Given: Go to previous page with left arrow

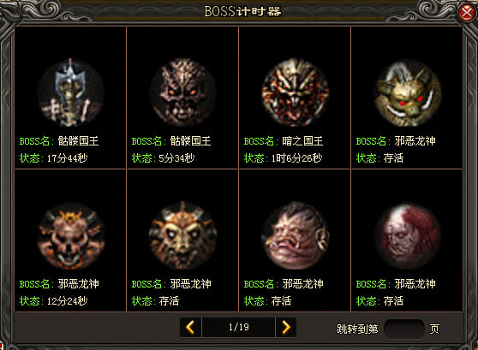Looking at the screenshot, I should point(190,328).
